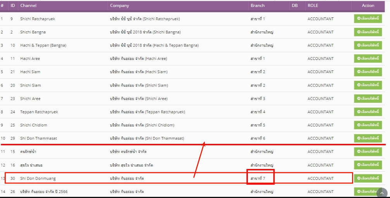Click company cell containing (Hachi Aree)
Image resolution: width=390 pixels, height=198 pixels.
tap(139, 59)
